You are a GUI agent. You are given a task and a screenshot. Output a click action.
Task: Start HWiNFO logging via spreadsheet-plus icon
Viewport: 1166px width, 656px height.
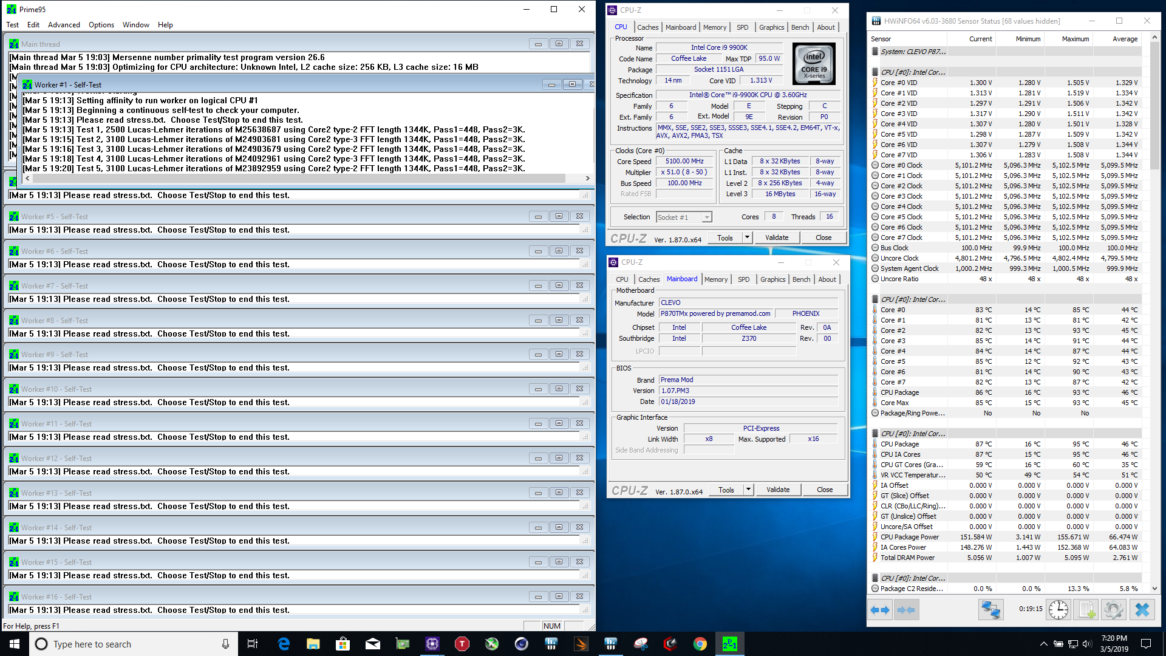click(1086, 610)
